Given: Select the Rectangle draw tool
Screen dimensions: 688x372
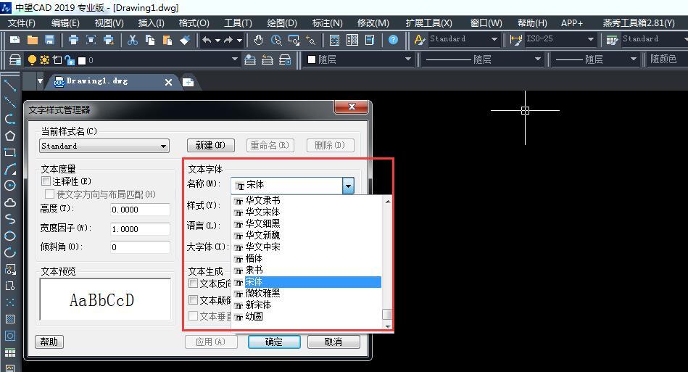Looking at the screenshot, I should click(x=9, y=152).
